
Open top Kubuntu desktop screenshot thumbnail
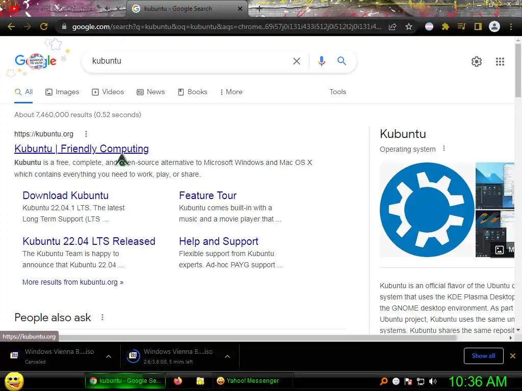pyautogui.click(x=495, y=185)
